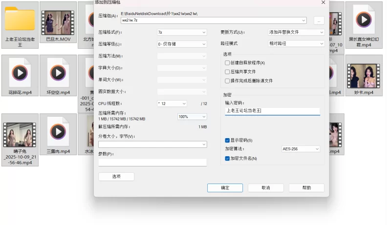The width and height of the screenshot is (391, 225).
Task: Select the 晴子兔 video thumbnail
Action: pos(20,135)
